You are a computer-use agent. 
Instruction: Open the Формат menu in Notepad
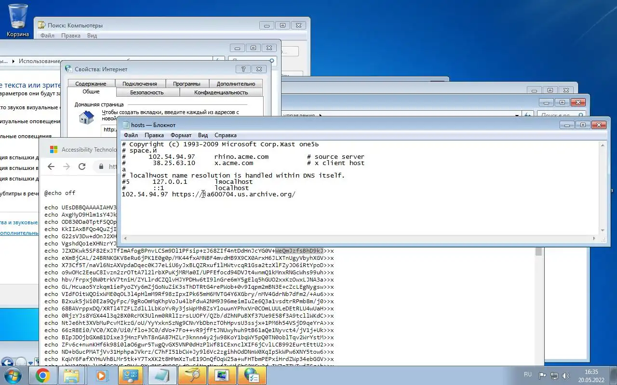(x=181, y=135)
